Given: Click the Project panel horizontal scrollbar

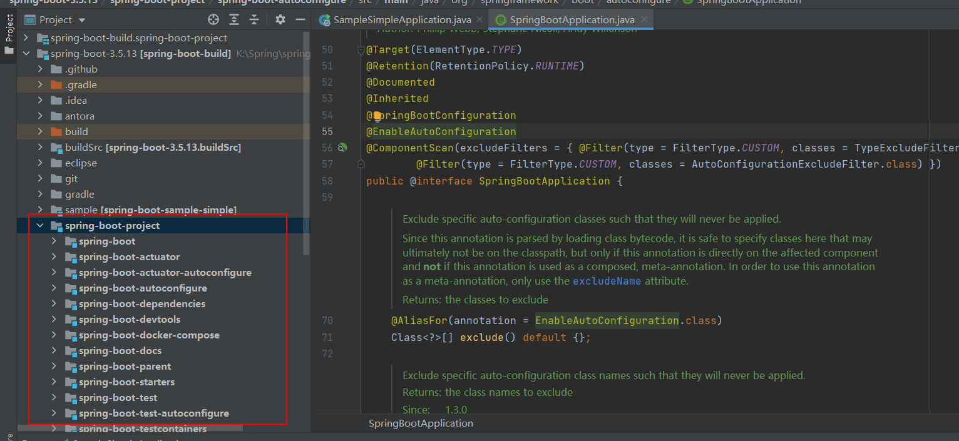Looking at the screenshot, I should coord(130,428).
